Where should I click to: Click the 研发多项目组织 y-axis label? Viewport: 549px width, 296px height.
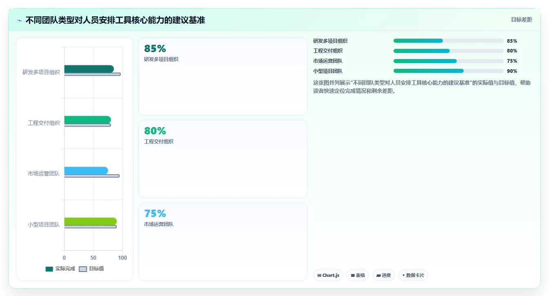(x=41, y=72)
